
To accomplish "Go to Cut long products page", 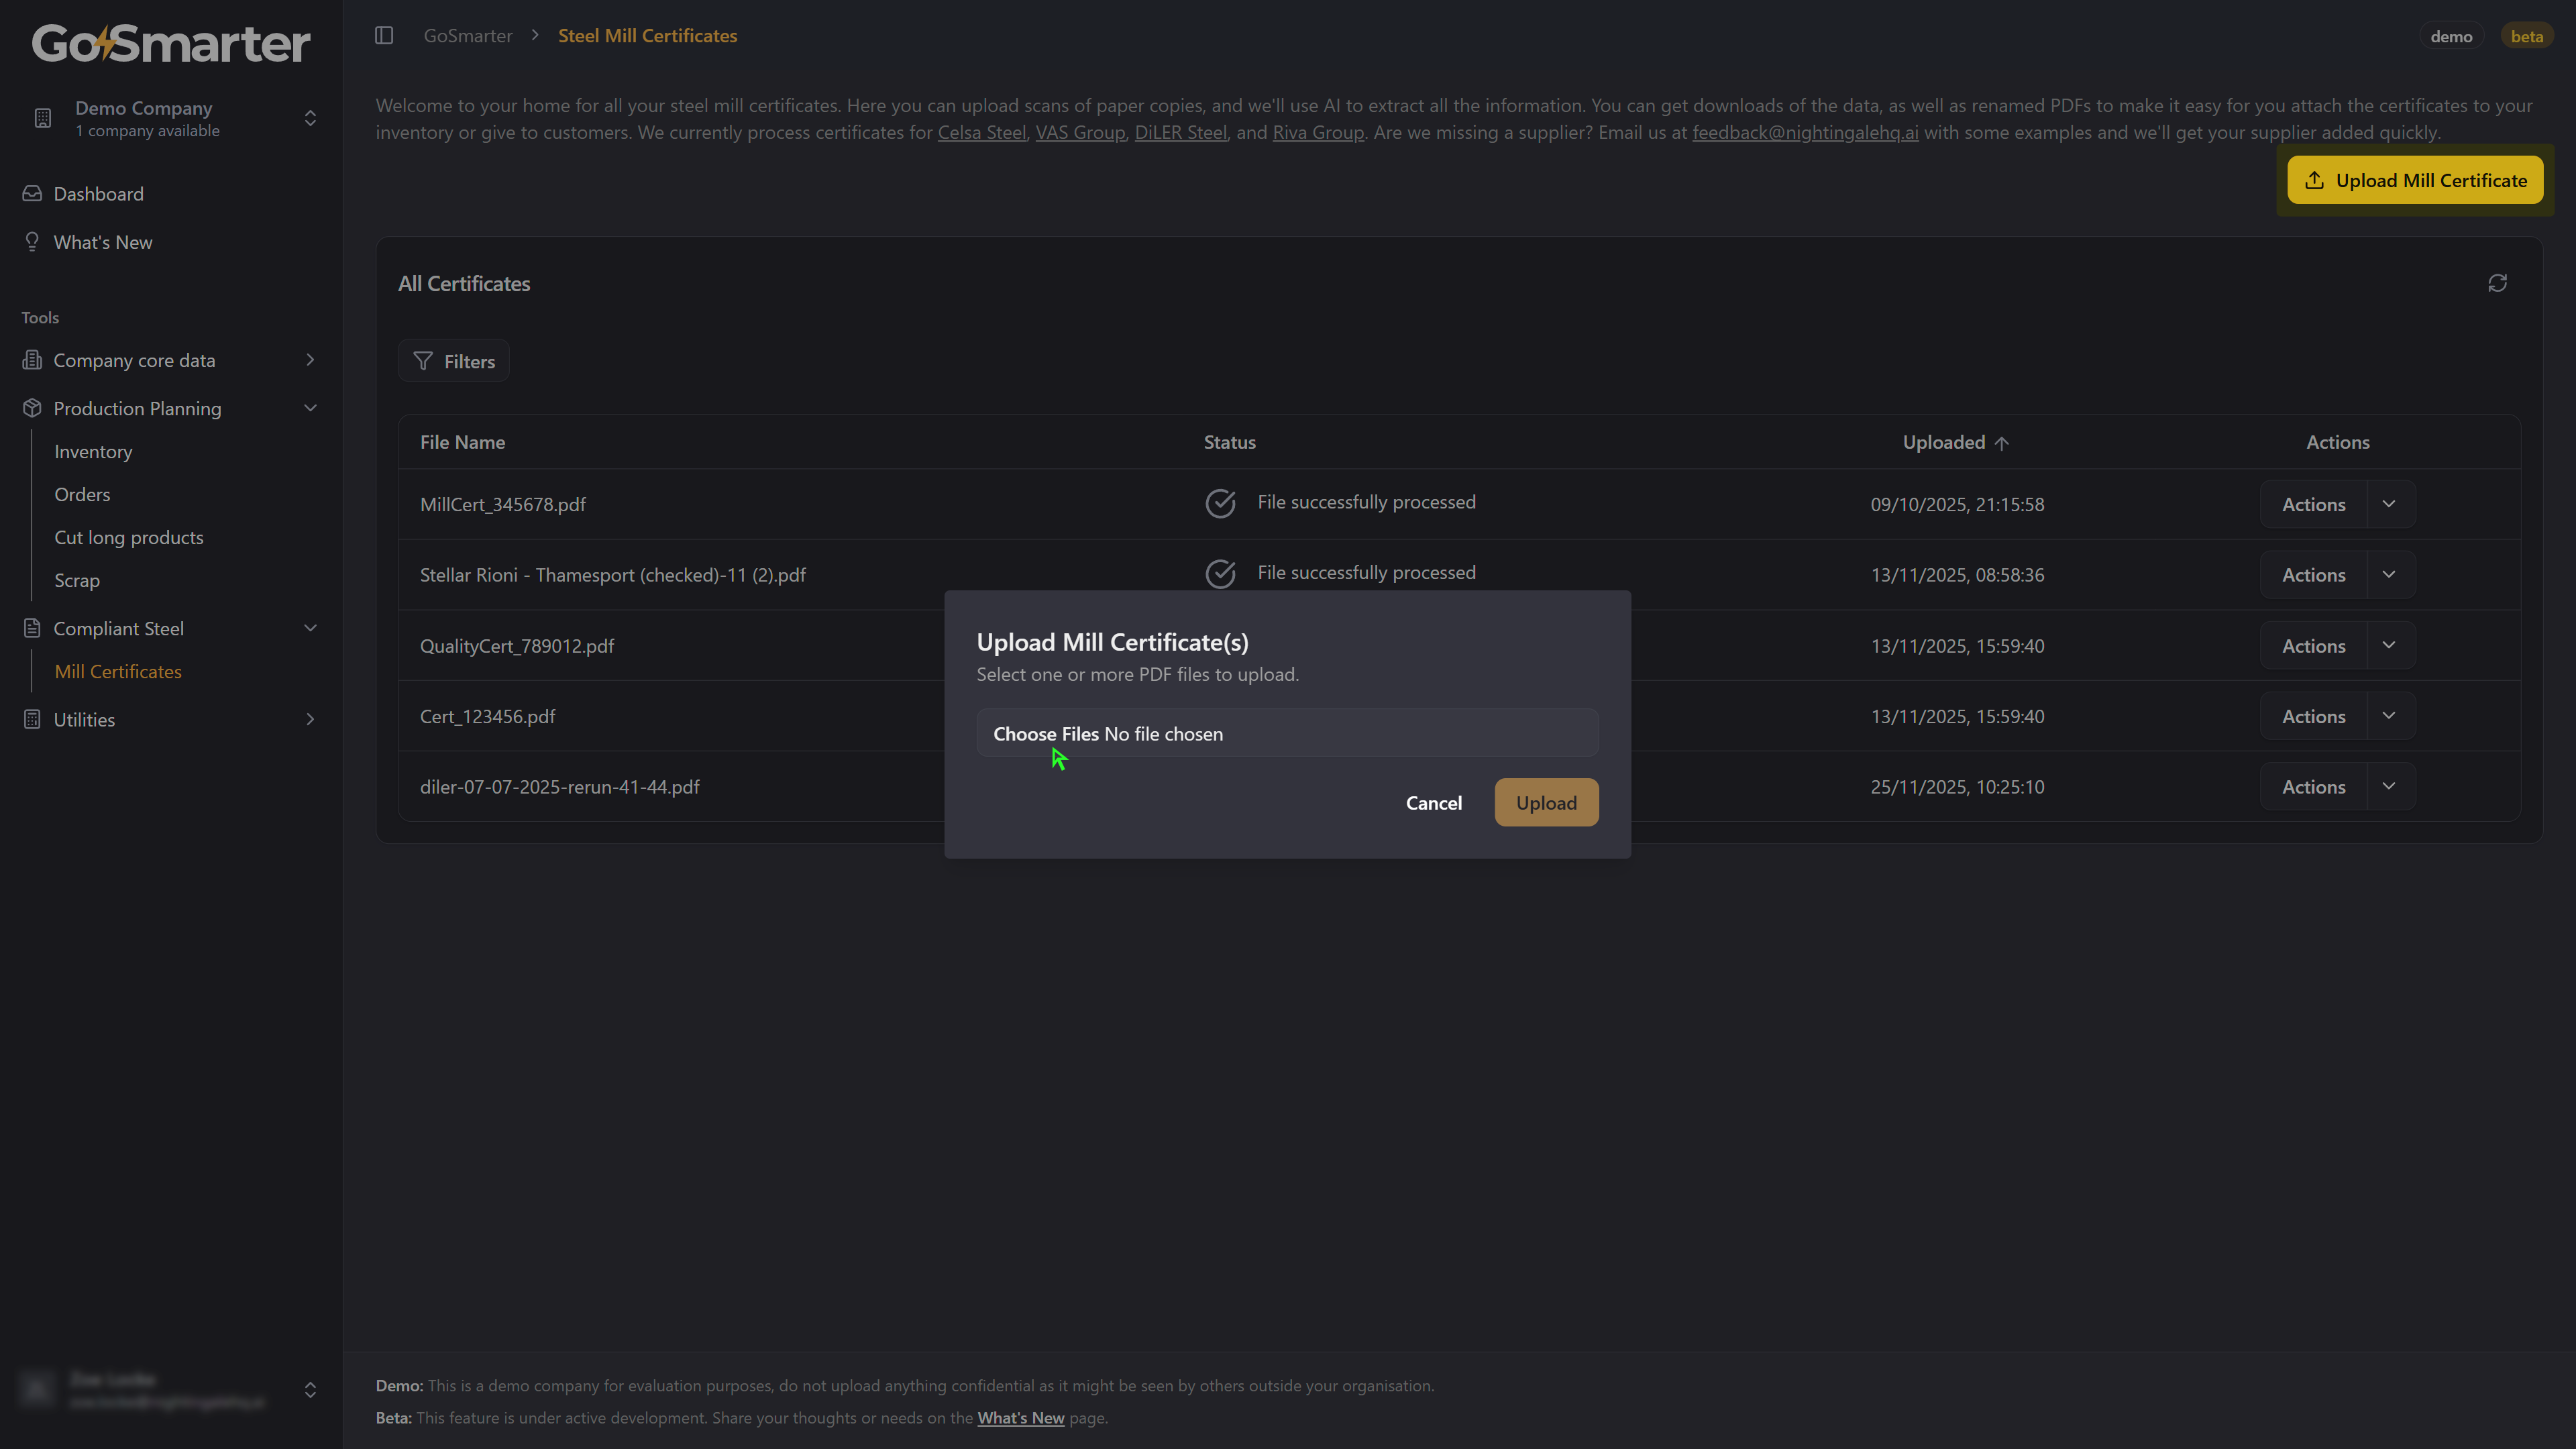I will [129, 538].
